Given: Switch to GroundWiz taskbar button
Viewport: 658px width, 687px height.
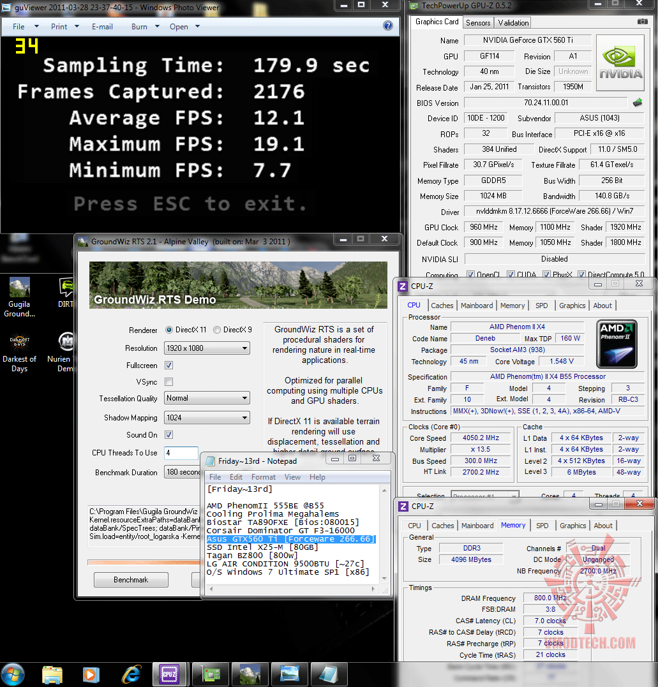Looking at the screenshot, I should 250,674.
